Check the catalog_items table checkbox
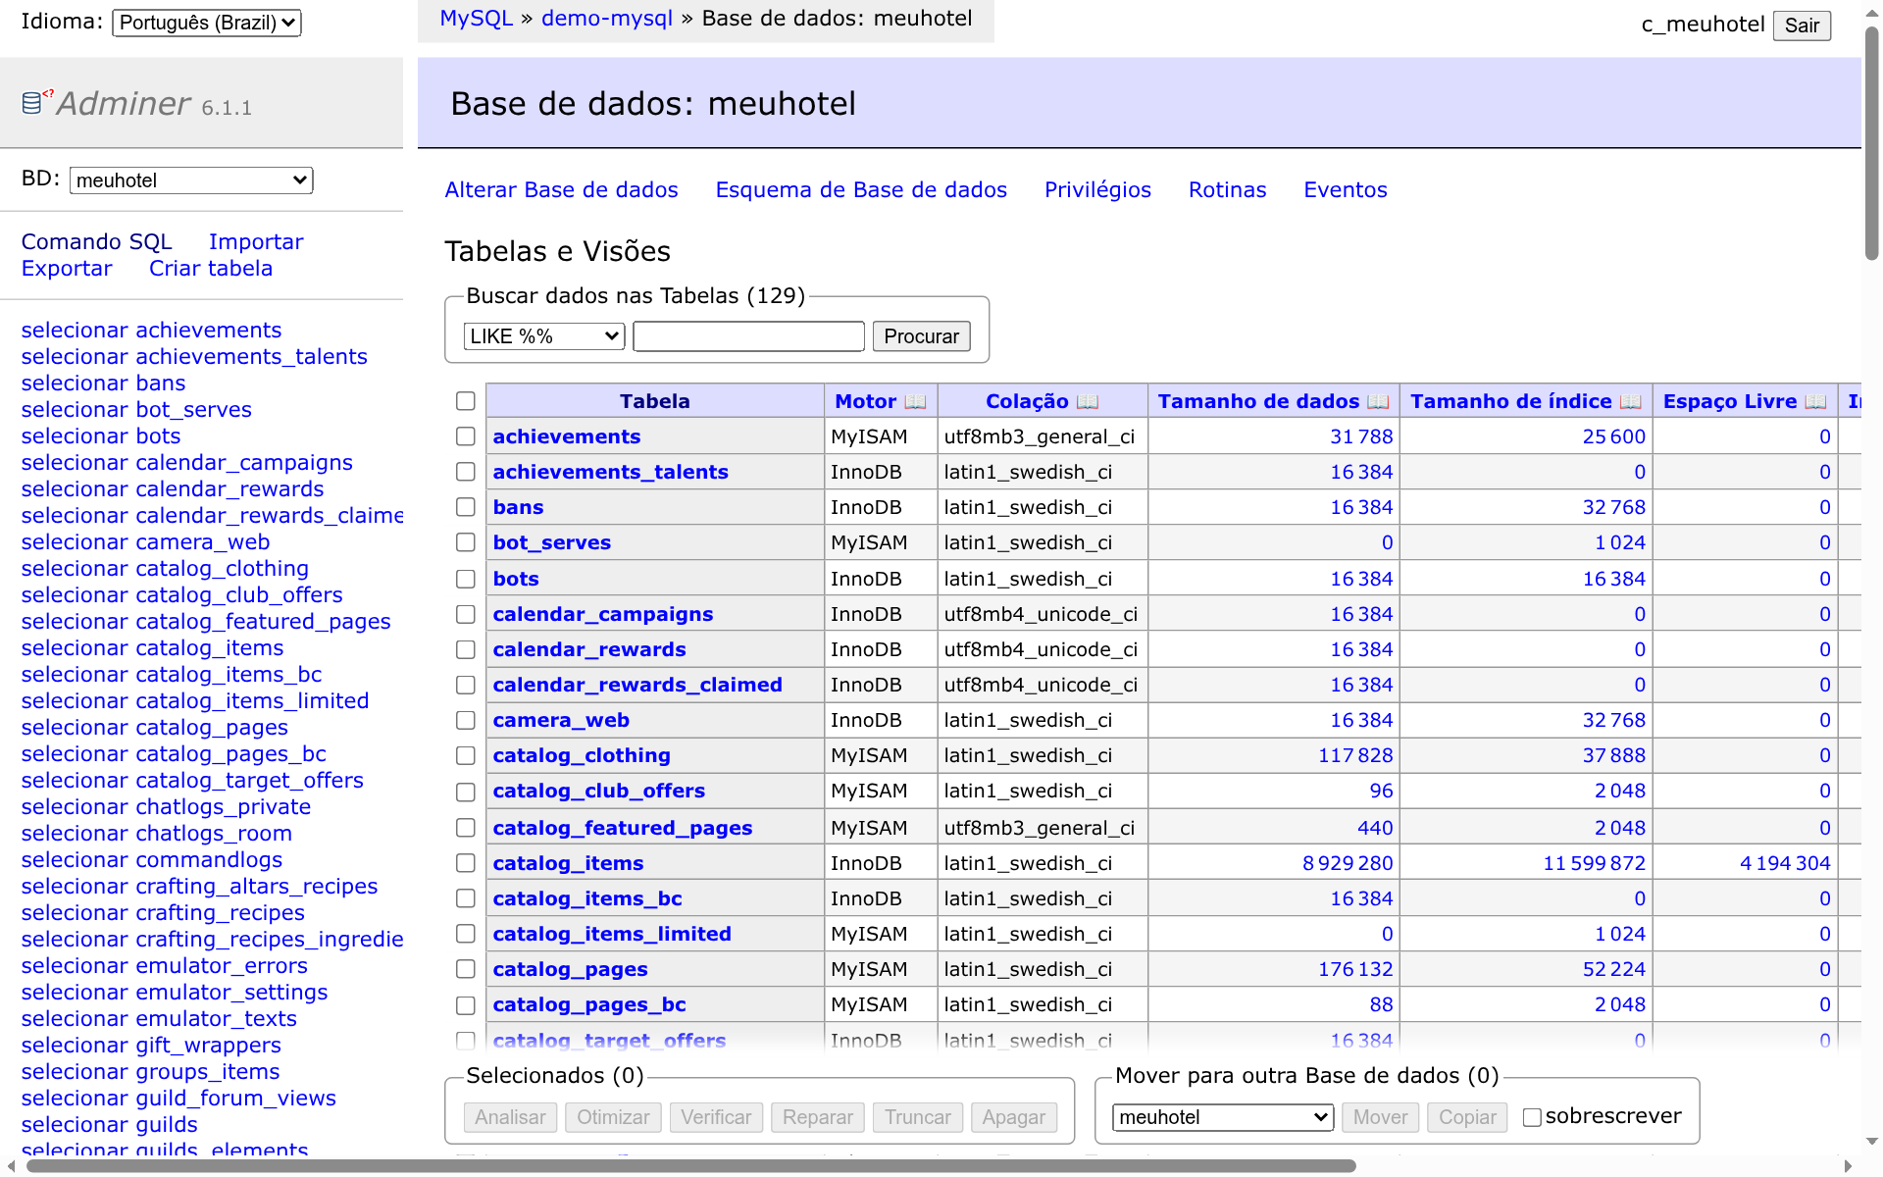This screenshot has width=1883, height=1177. point(466,863)
